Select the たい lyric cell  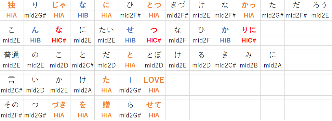coord(107,30)
